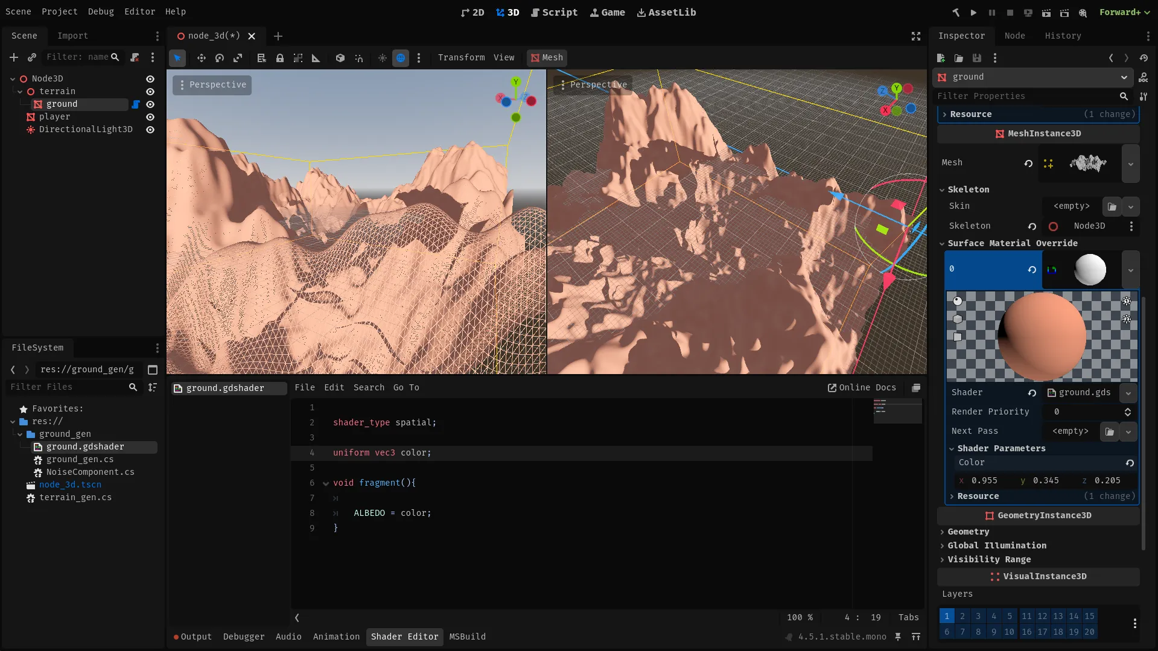Image resolution: width=1158 pixels, height=651 pixels.
Task: Click the instantiate child scene link icon
Action: coord(31,57)
